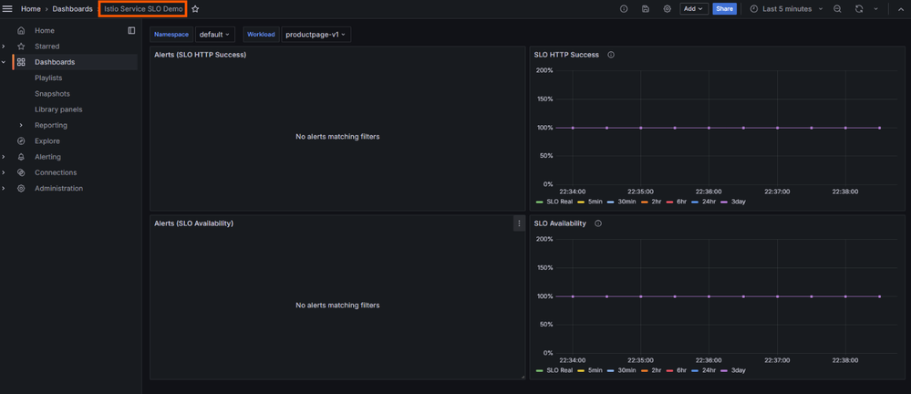Image resolution: width=911 pixels, height=394 pixels.
Task: Toggle 2hr series in SLO HTTP Success legend
Action: (657, 202)
